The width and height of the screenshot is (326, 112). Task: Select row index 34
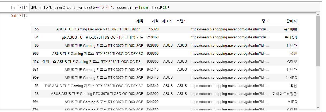point(37,37)
